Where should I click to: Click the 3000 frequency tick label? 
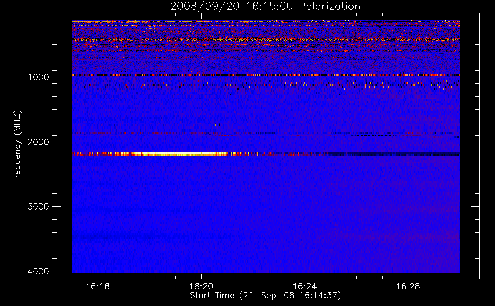click(x=38, y=207)
